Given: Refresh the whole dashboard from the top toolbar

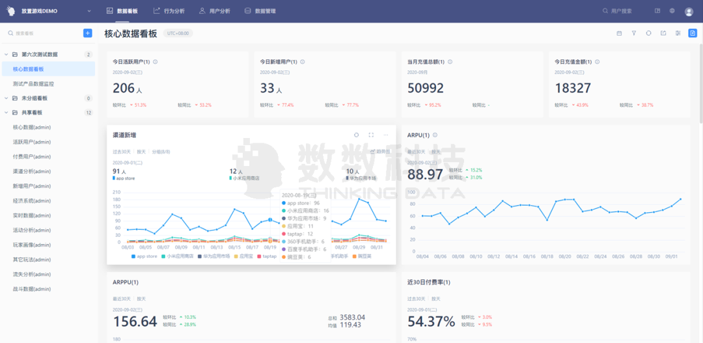Looking at the screenshot, I should point(648,33).
